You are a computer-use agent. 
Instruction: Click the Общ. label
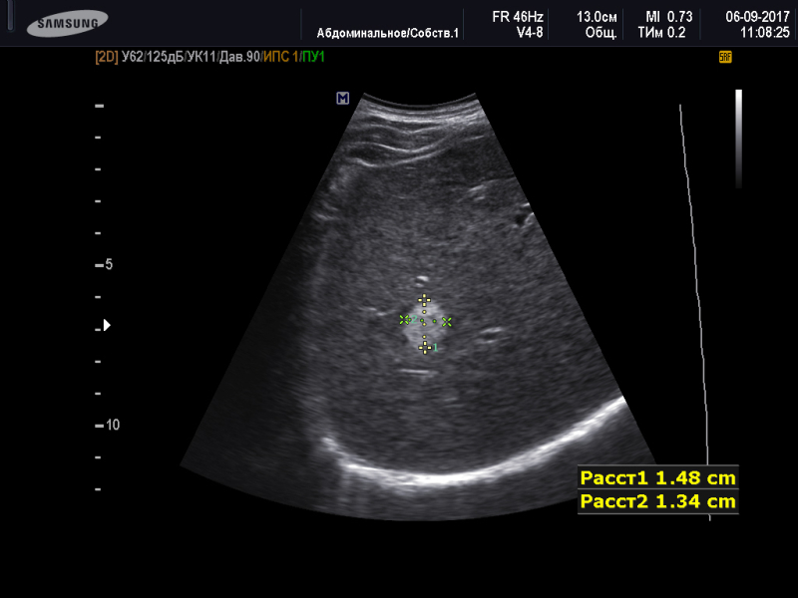[601, 33]
